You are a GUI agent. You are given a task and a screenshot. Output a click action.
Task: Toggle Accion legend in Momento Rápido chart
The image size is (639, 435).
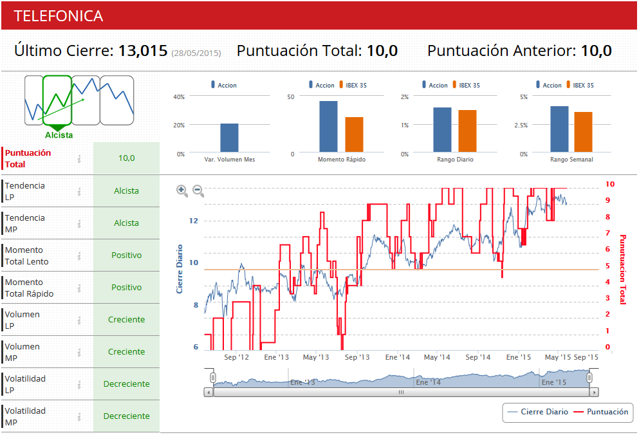(322, 85)
